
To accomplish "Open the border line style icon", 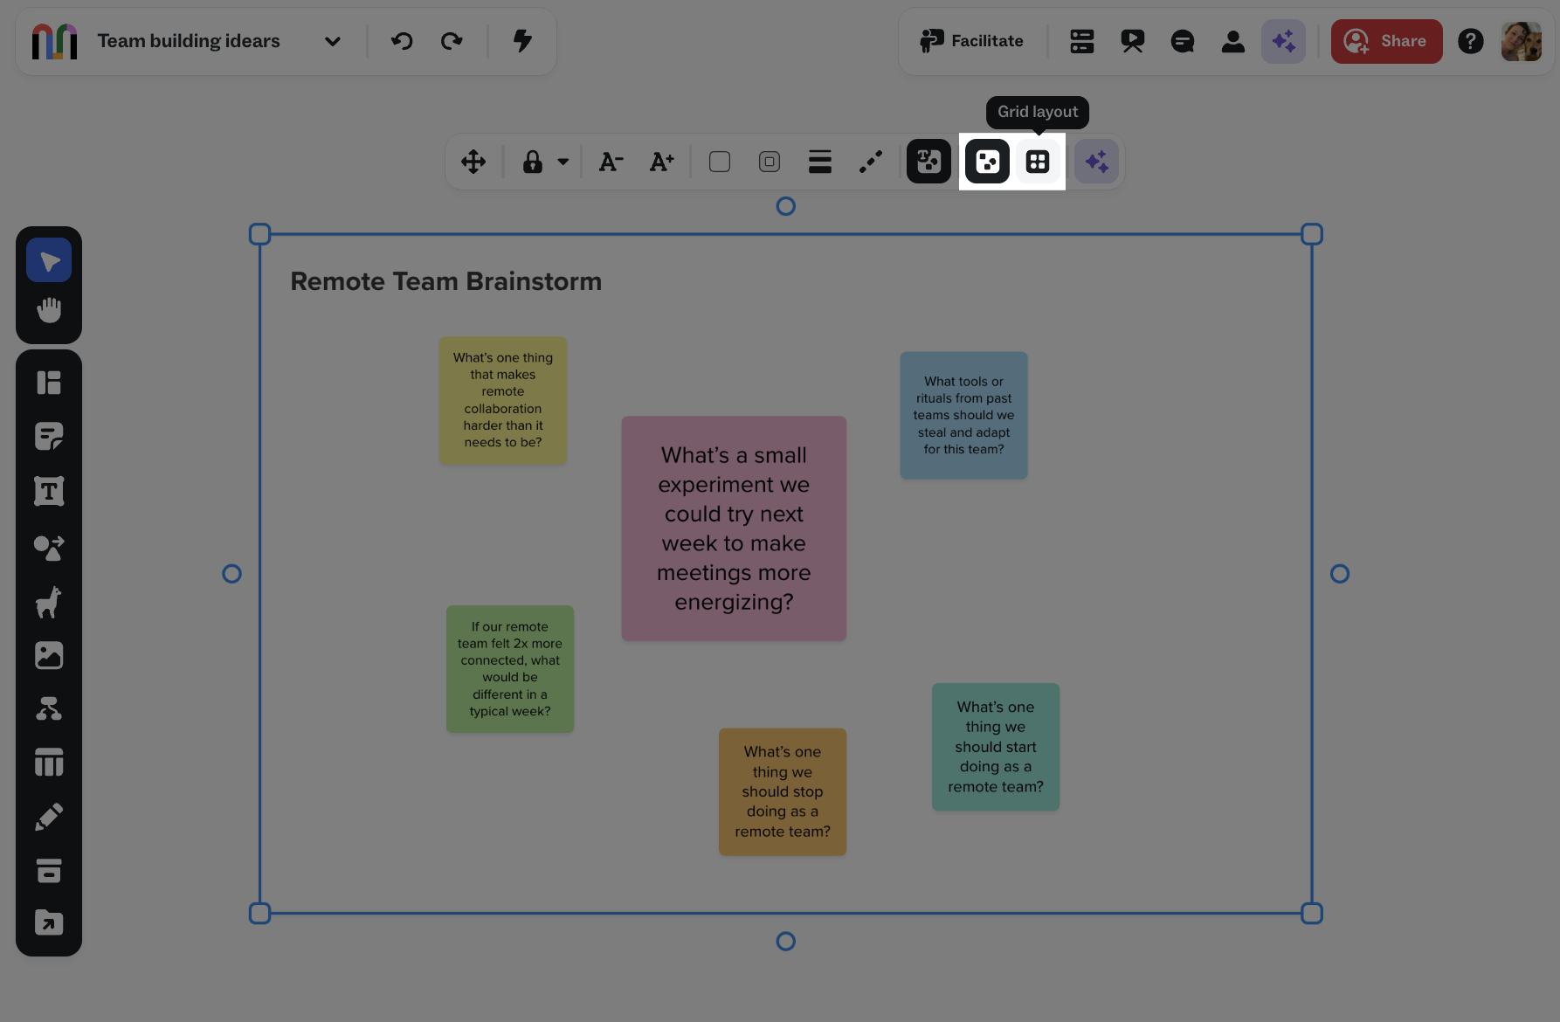I will (x=871, y=162).
